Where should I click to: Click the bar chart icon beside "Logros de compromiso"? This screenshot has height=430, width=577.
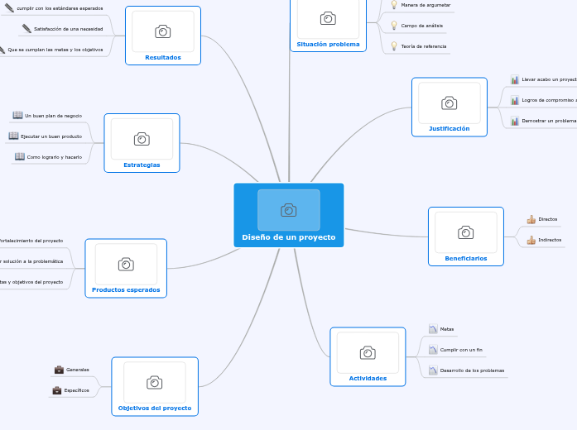(515, 100)
